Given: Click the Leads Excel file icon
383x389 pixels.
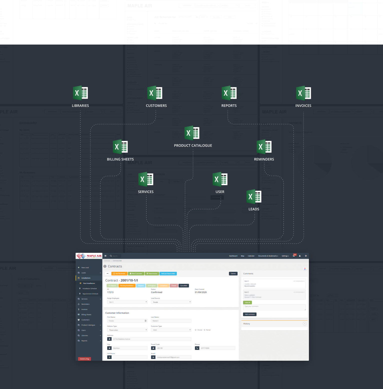Looking at the screenshot, I should click(x=254, y=197).
